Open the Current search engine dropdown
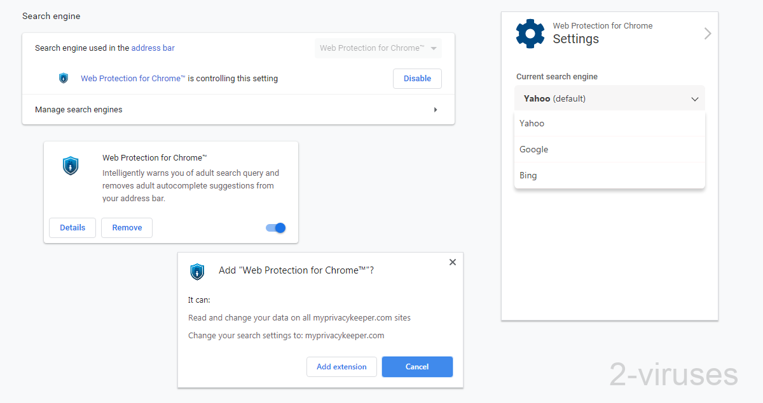 609,98
